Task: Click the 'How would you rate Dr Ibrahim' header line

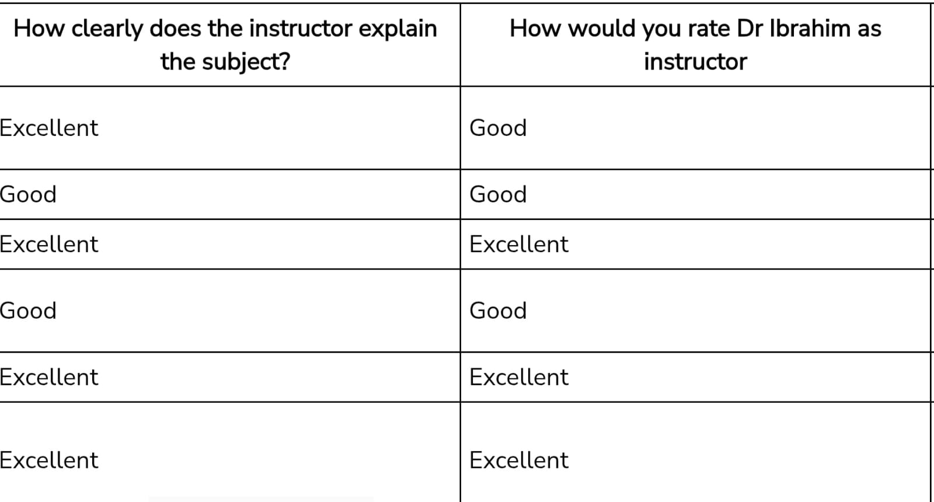Action: coord(695,29)
